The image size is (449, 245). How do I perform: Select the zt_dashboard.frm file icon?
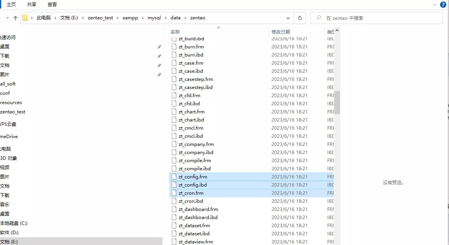click(174, 209)
